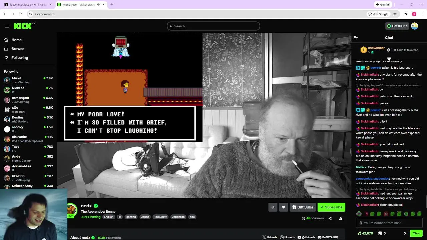This screenshot has height=240, width=427.
Task: Open AdrianahLee channel in Following list
Action: (28, 168)
